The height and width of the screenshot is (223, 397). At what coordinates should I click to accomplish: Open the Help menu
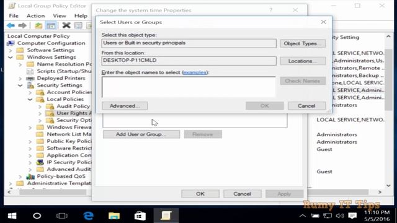click(x=81, y=16)
